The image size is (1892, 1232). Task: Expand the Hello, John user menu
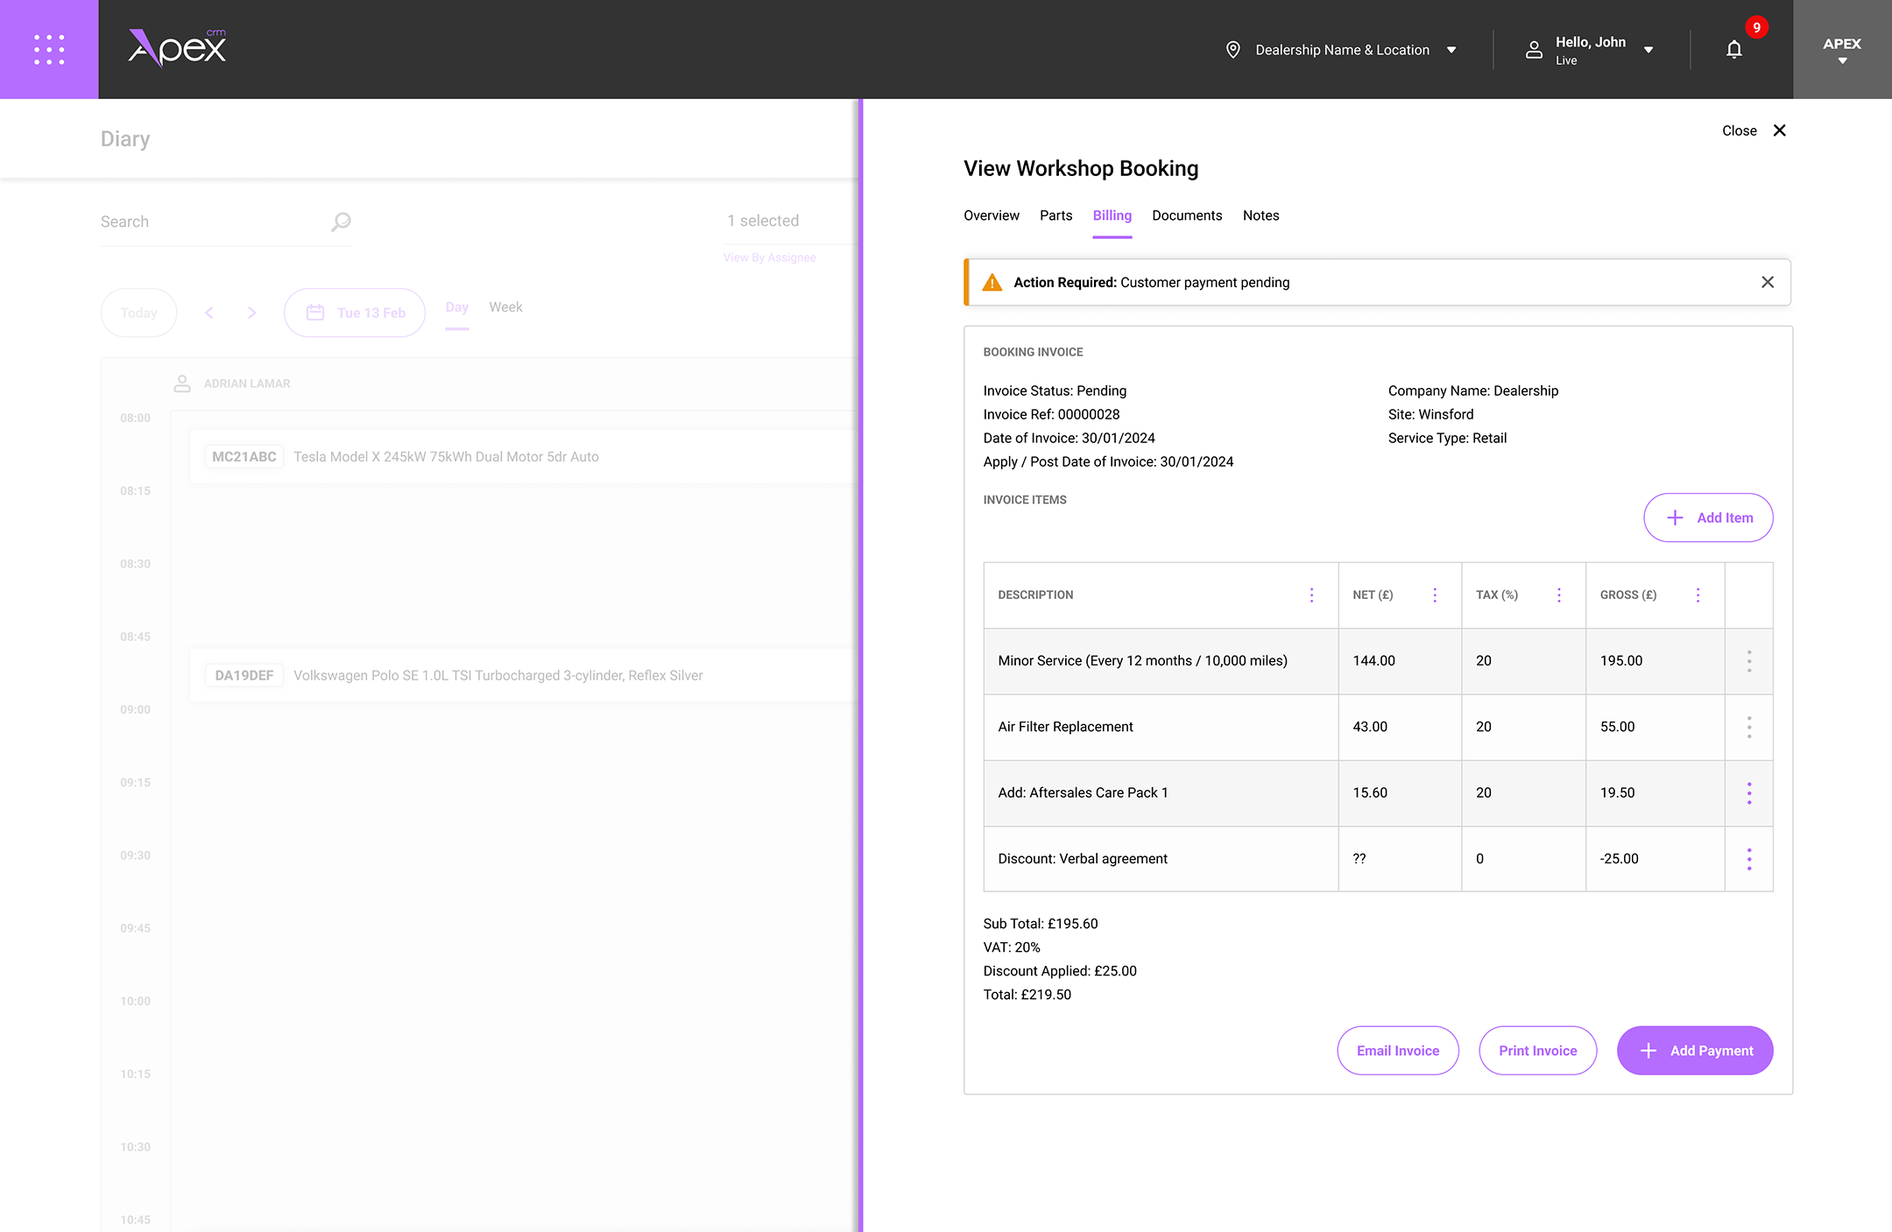[x=1648, y=50]
